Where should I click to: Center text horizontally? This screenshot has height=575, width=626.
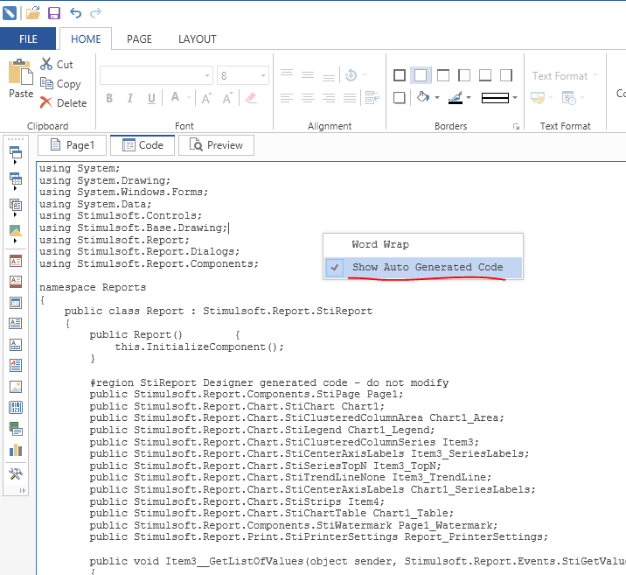click(x=308, y=97)
